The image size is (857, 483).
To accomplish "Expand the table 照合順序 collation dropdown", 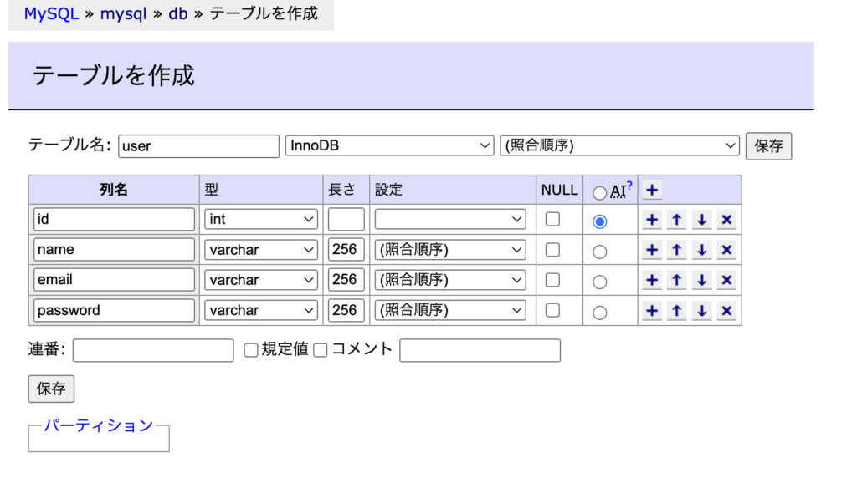I will (619, 145).
